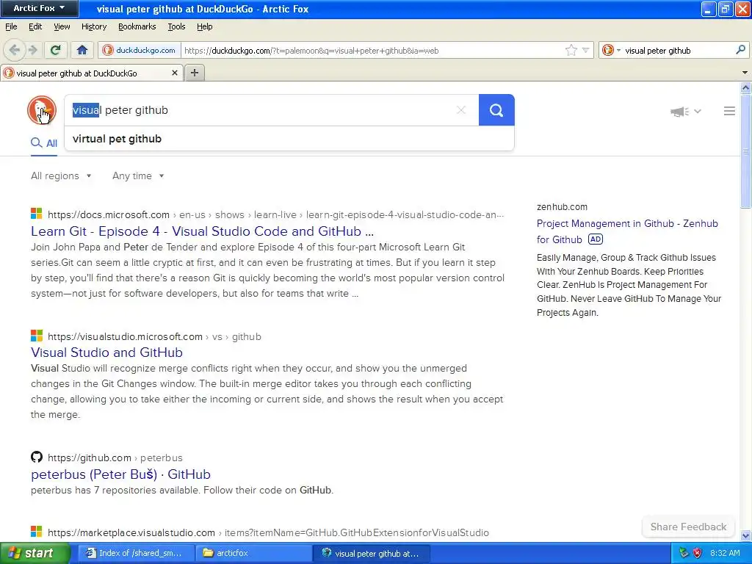Screen dimensions: 752x564
Task: Open the Edit menu
Action: click(35, 27)
